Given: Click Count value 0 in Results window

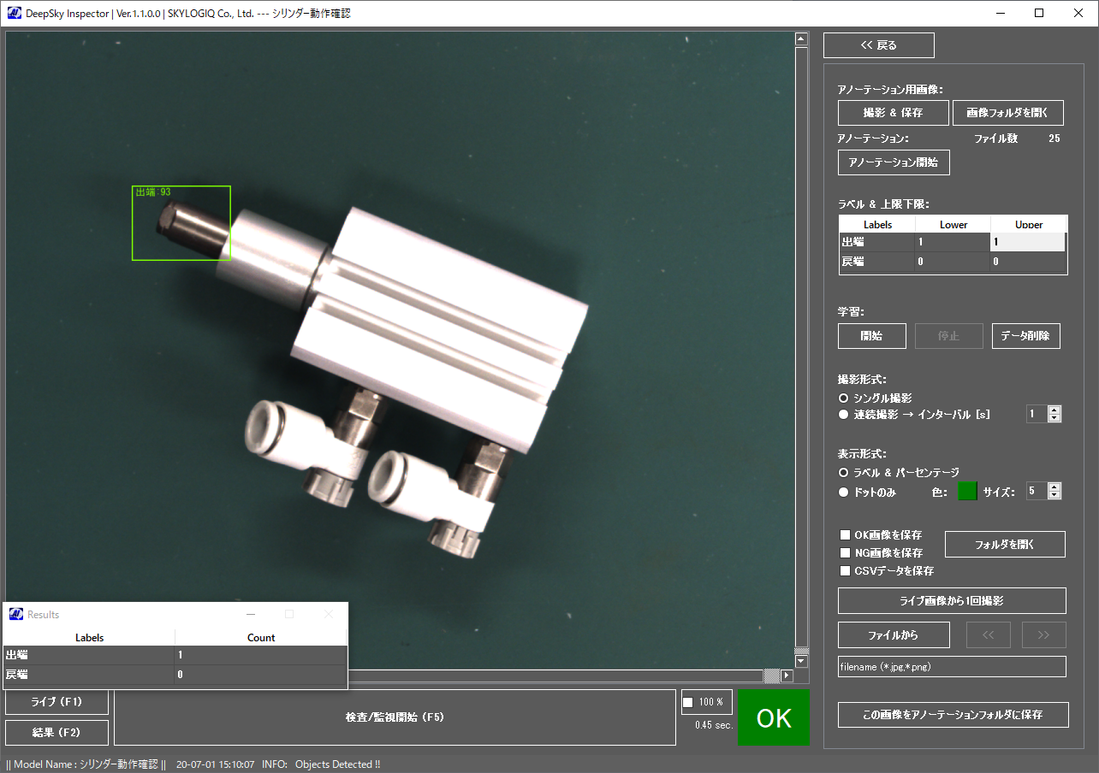Looking at the screenshot, I should tap(261, 675).
